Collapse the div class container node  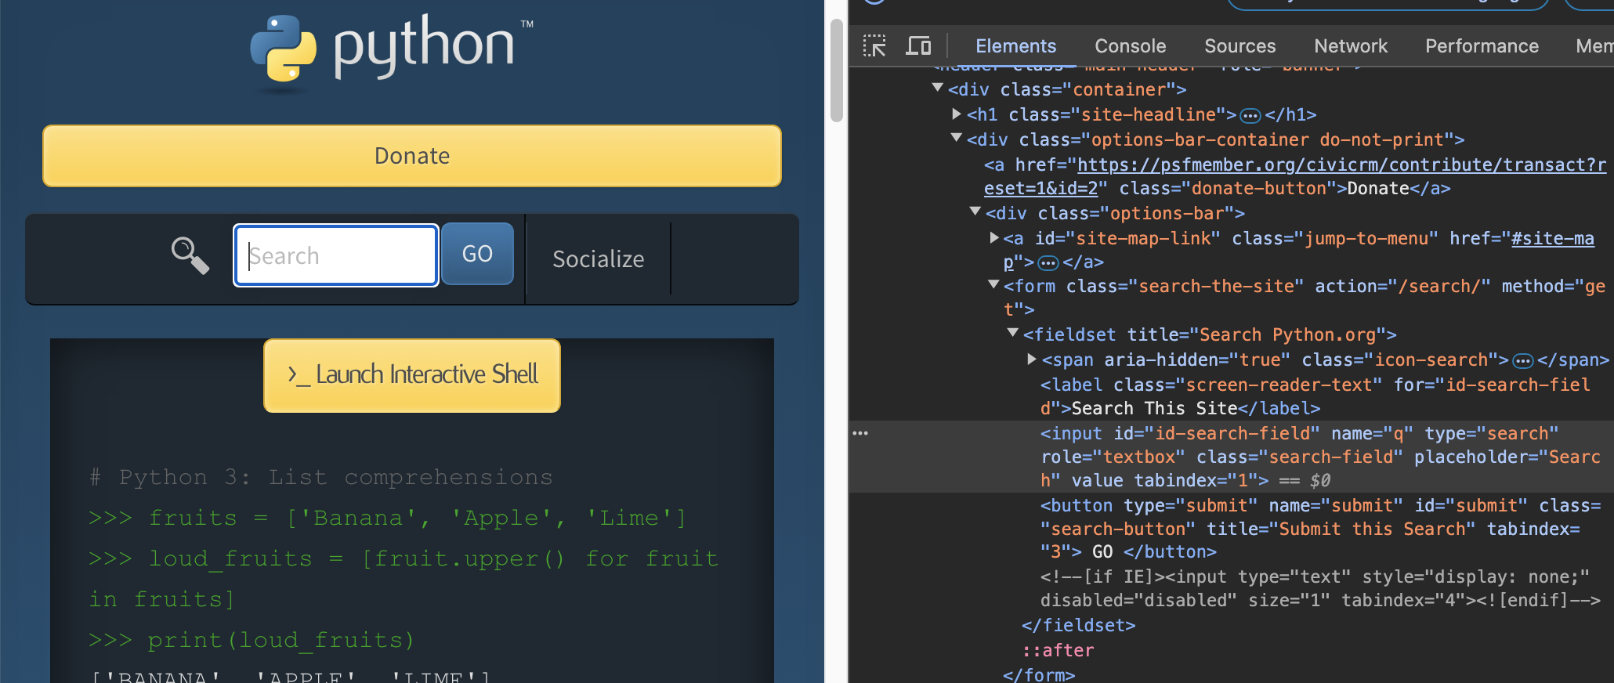(937, 89)
